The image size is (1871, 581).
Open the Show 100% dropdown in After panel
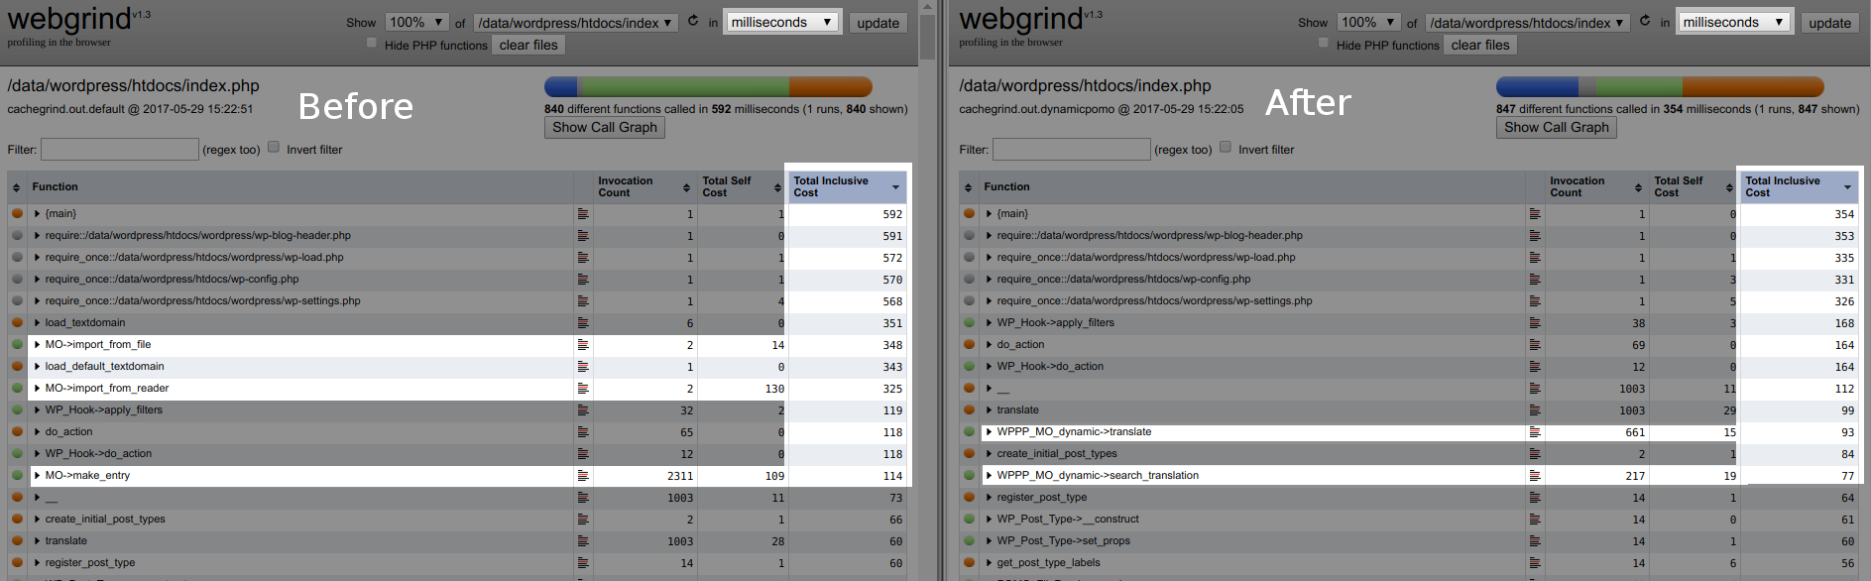[x=1368, y=22]
